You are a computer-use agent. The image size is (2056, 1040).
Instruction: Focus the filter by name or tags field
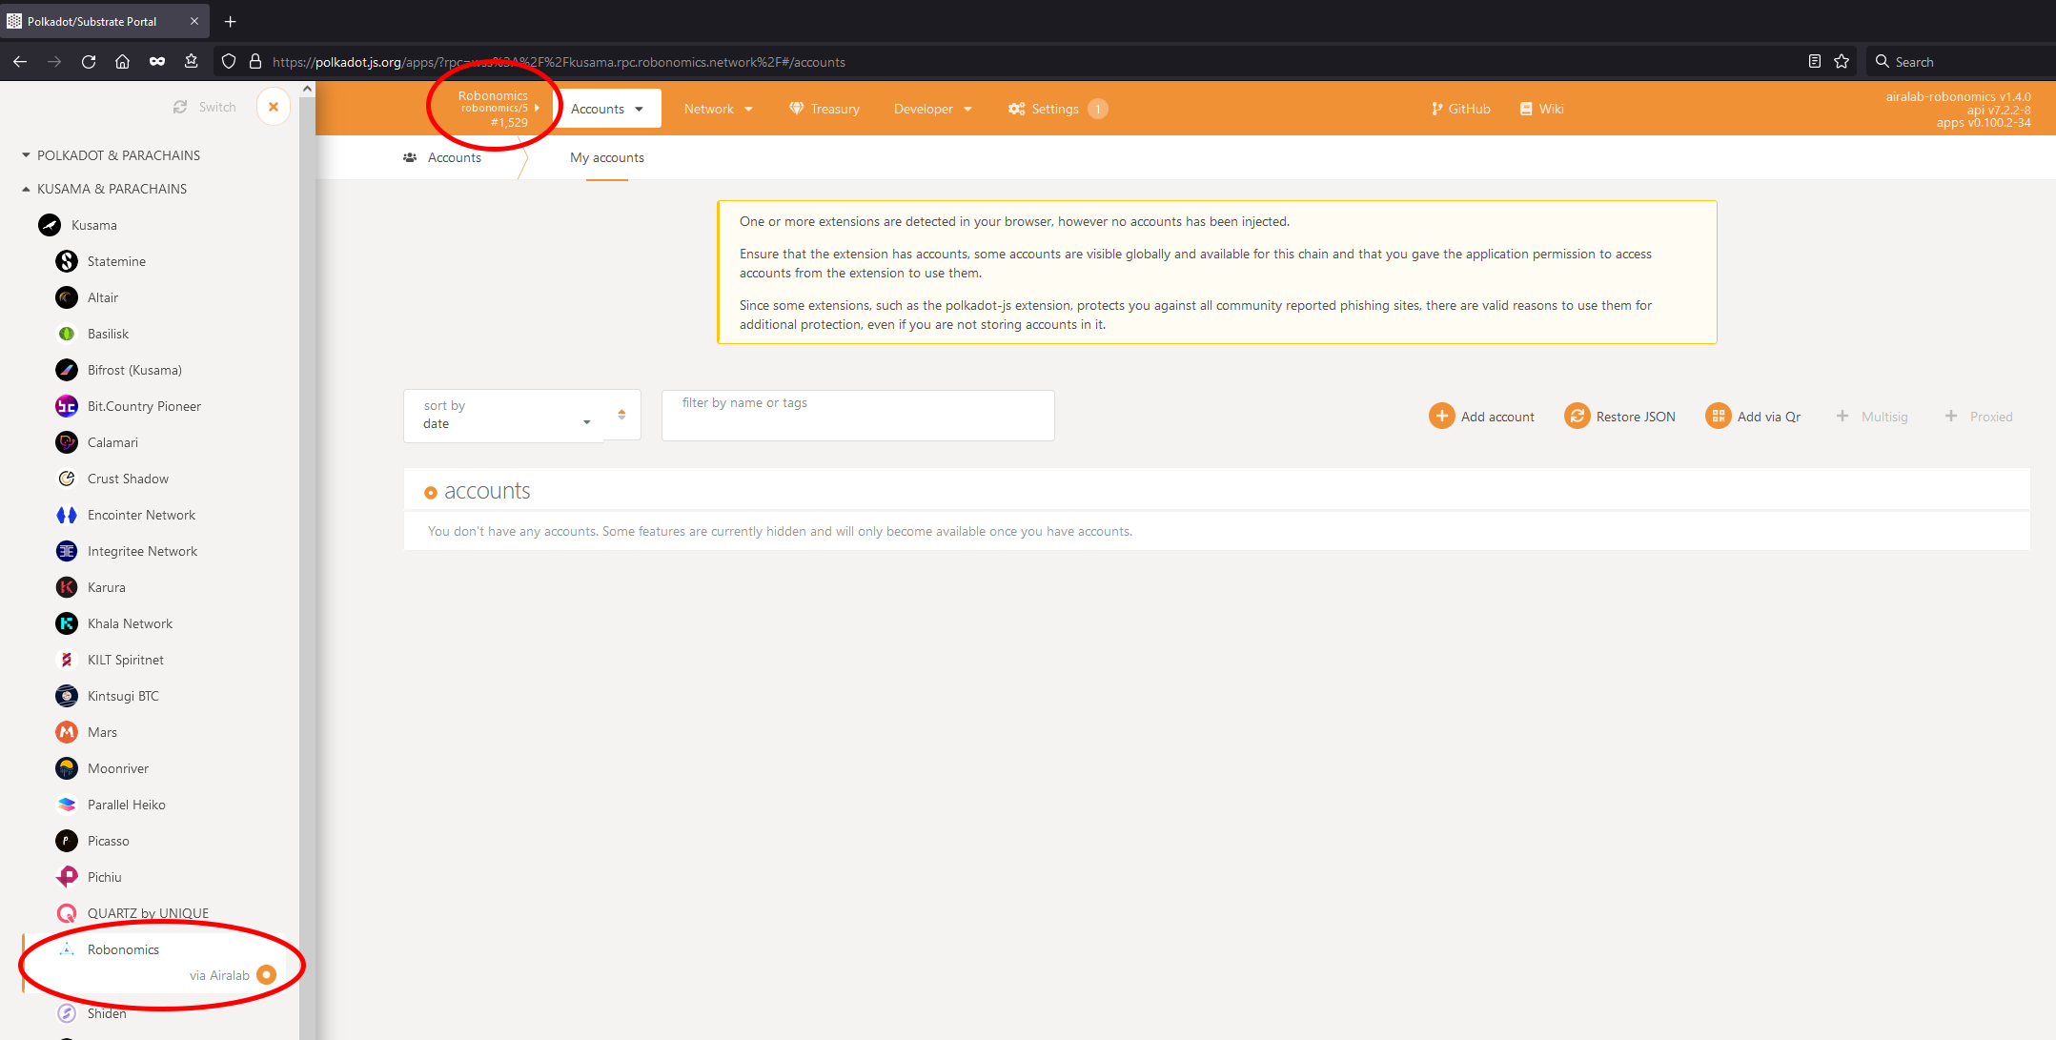[858, 416]
